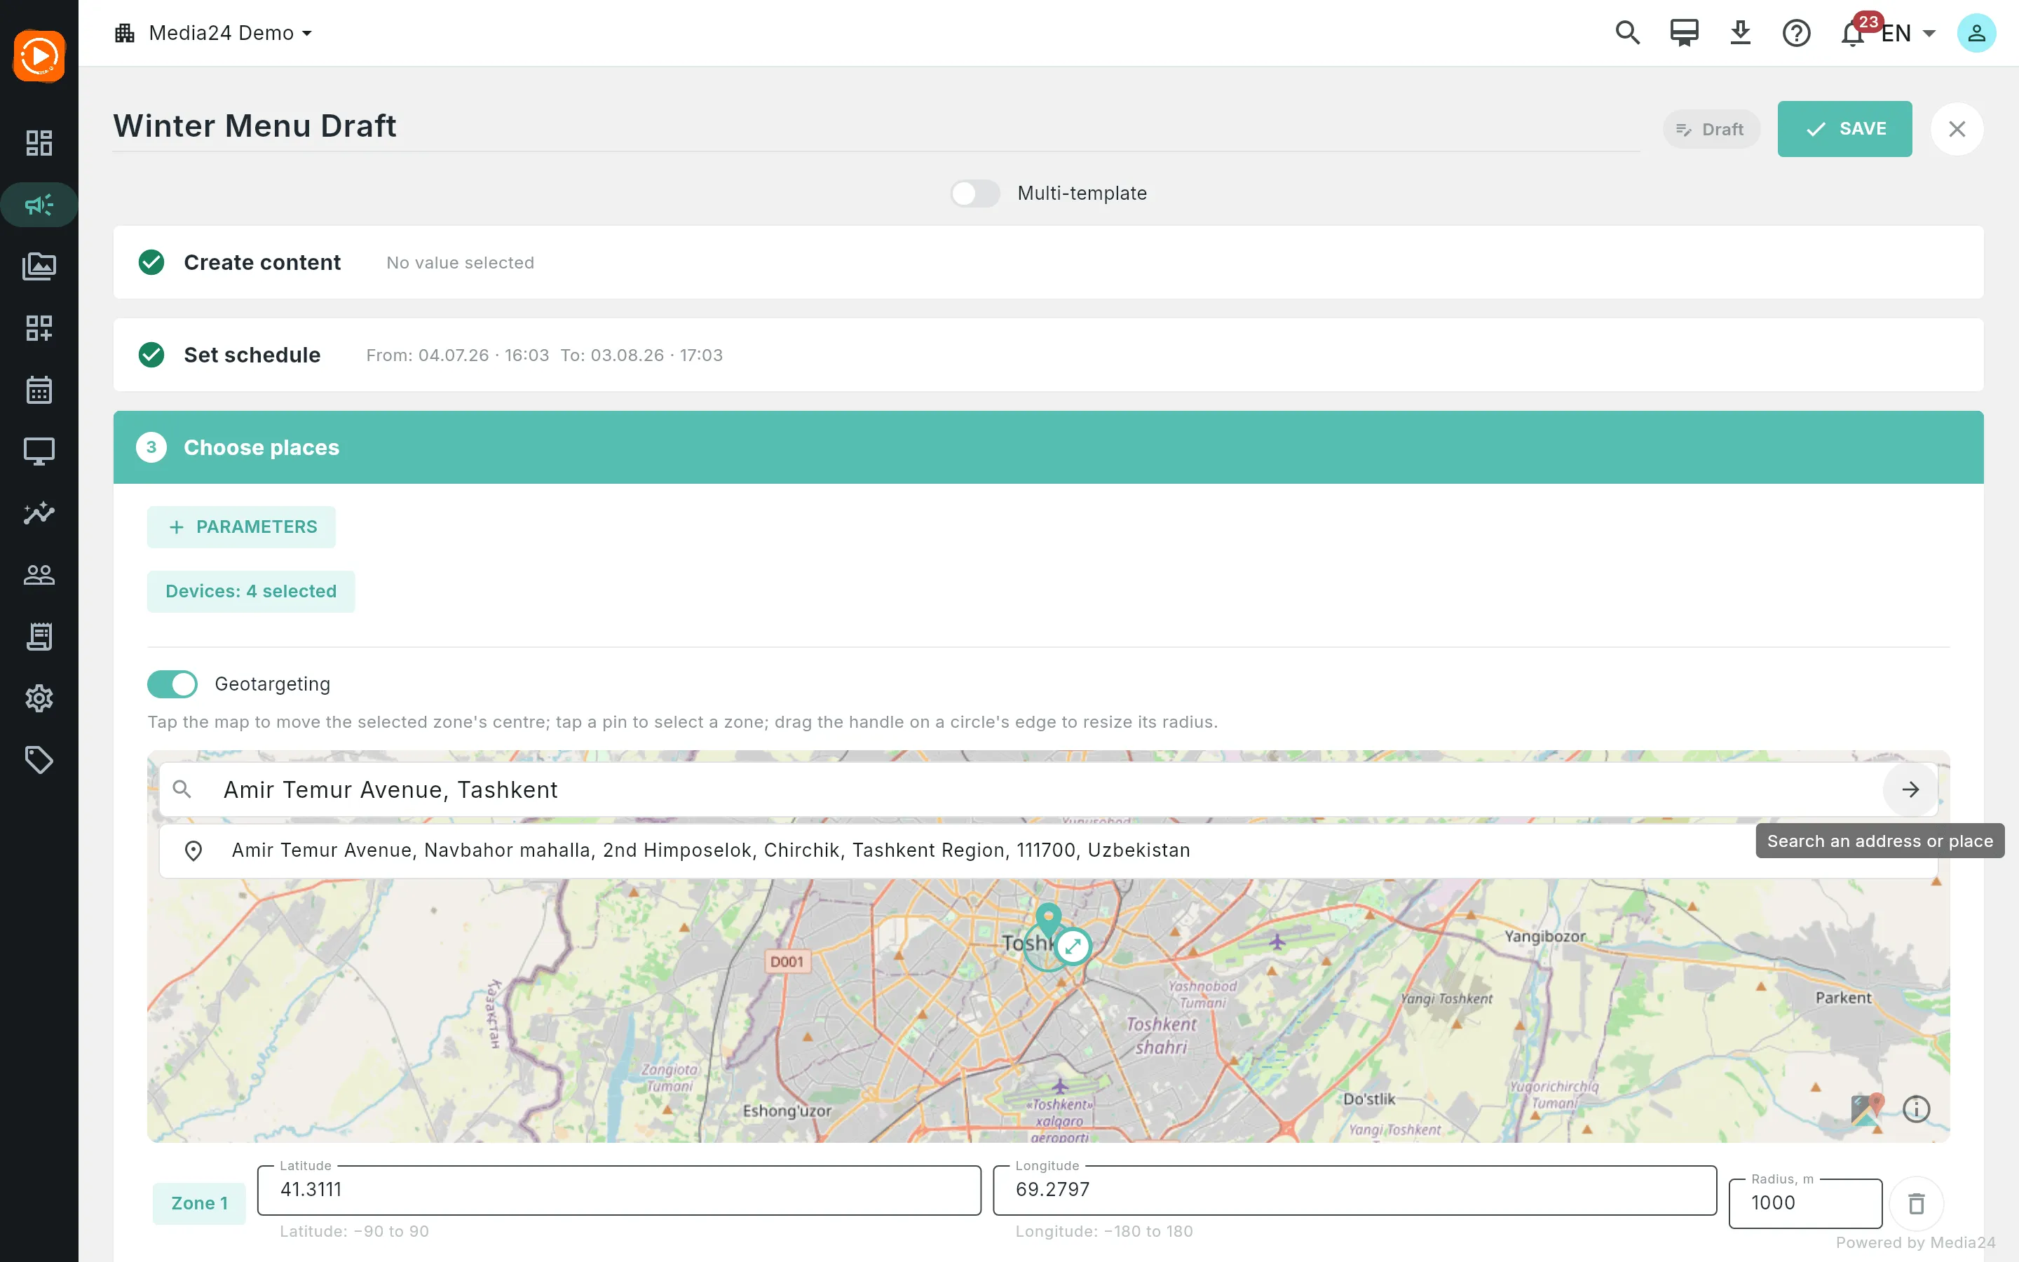
Task: Open the EN language dropdown
Action: (x=1909, y=34)
